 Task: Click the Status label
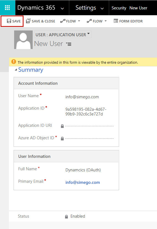tap(24, 216)
